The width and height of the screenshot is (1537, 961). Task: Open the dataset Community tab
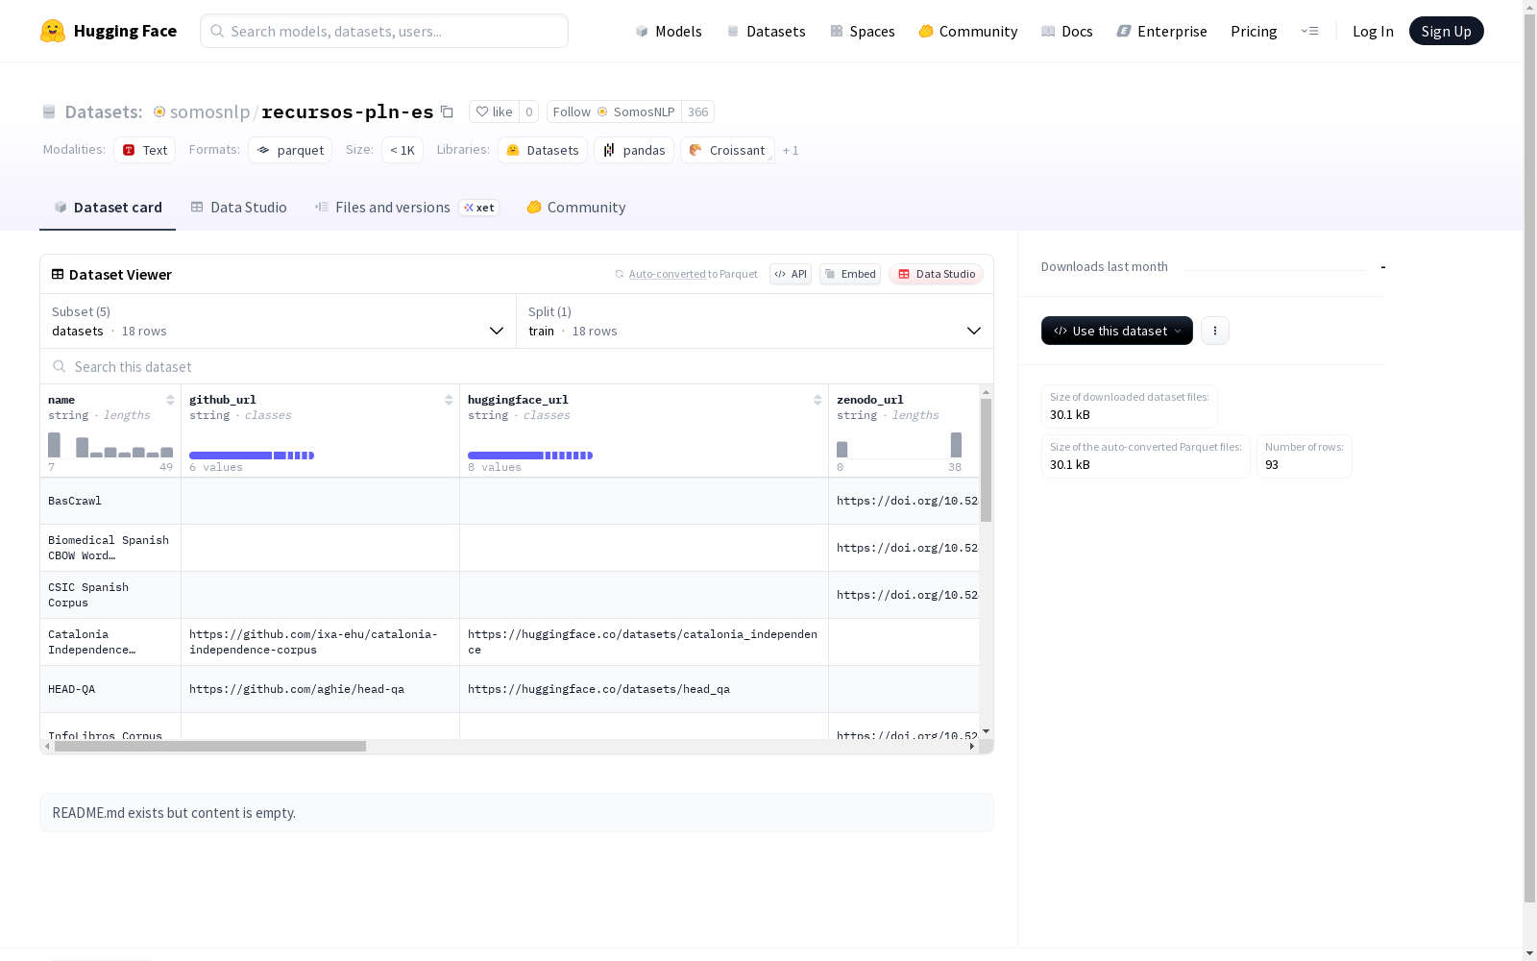(576, 208)
